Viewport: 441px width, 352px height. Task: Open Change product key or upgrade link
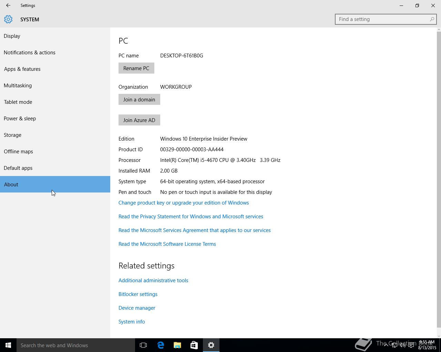point(184,203)
